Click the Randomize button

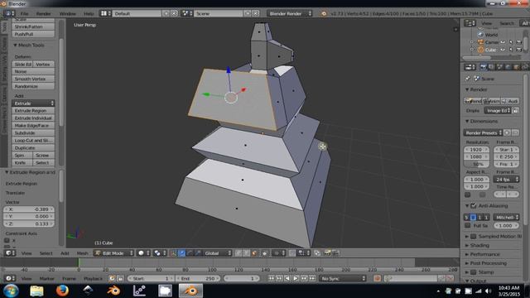33,86
